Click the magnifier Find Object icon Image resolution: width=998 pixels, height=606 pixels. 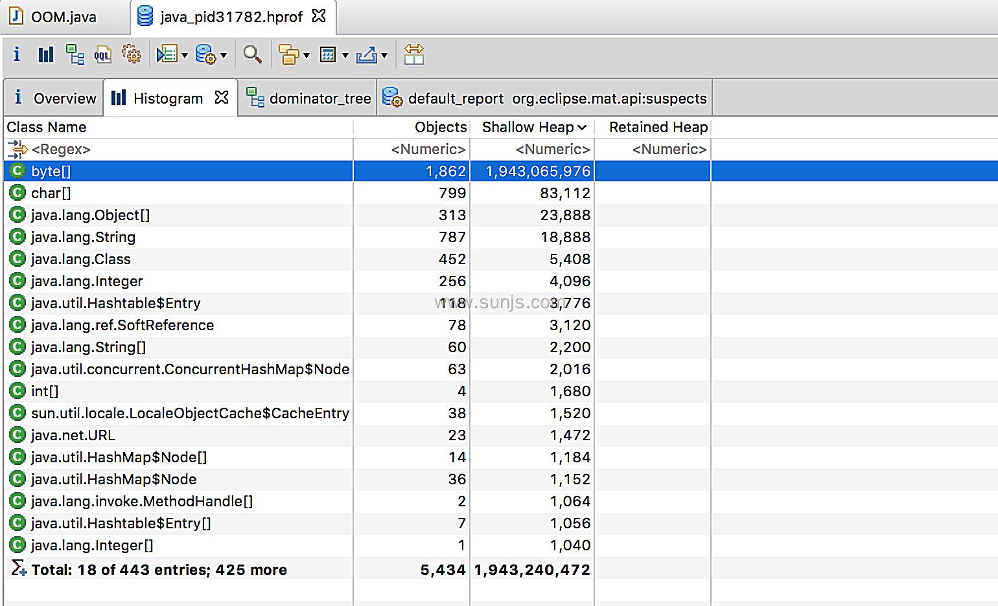point(253,54)
